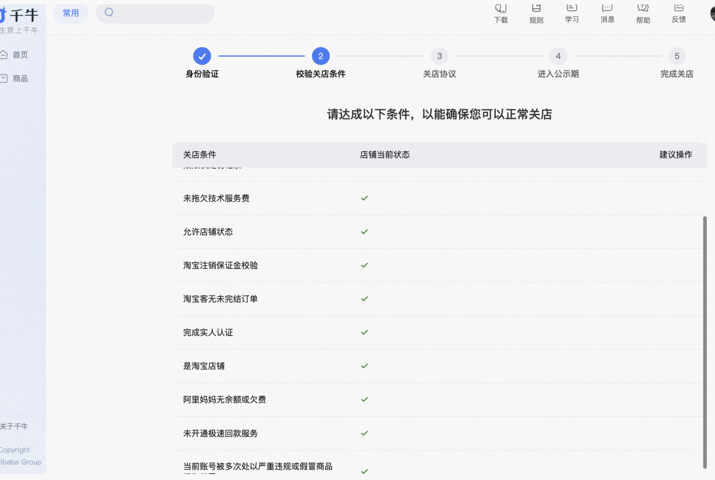This screenshot has width=715, height=480.
Task: Click the search field in the top bar
Action: tap(155, 13)
